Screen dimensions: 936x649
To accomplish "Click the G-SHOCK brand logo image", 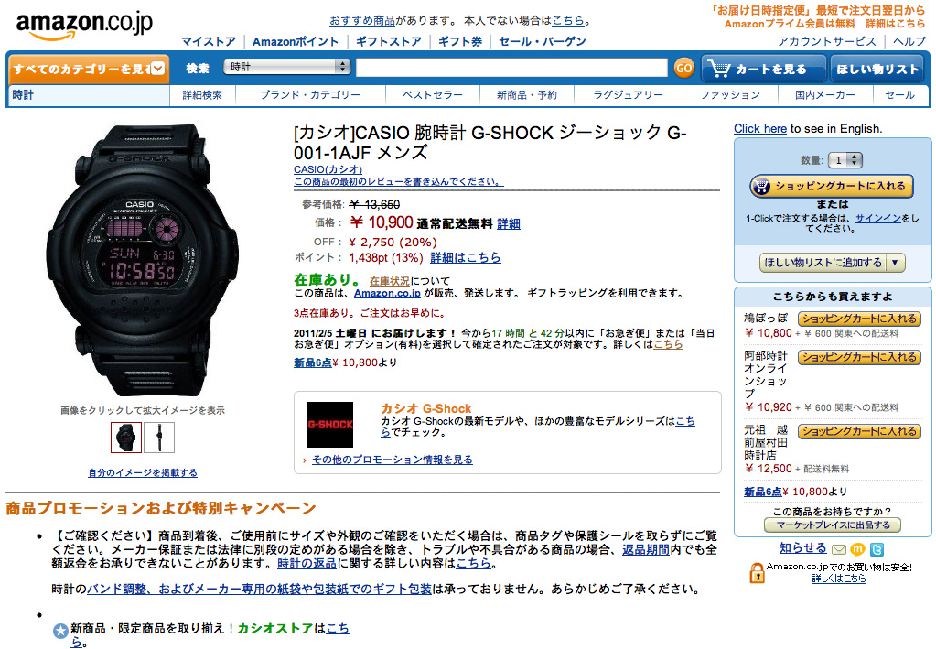I will tap(330, 425).
